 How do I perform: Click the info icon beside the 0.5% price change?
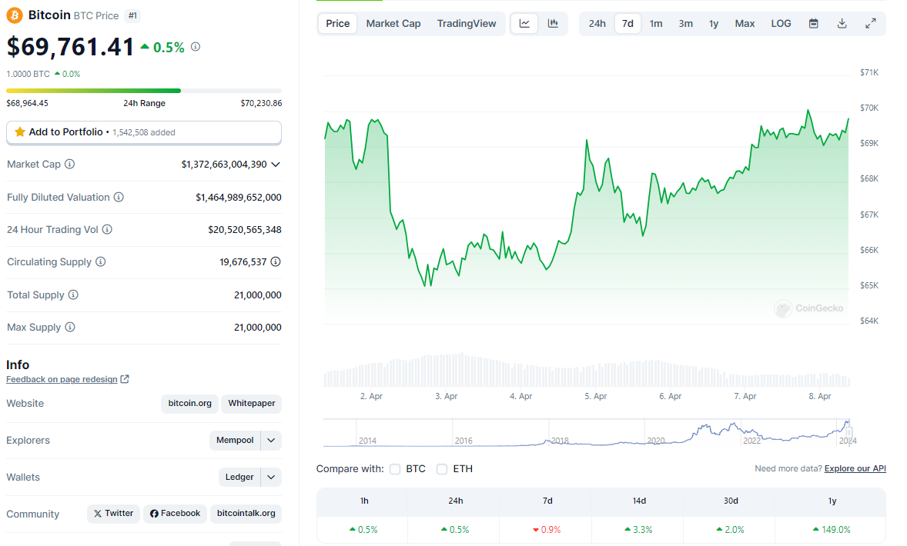196,47
